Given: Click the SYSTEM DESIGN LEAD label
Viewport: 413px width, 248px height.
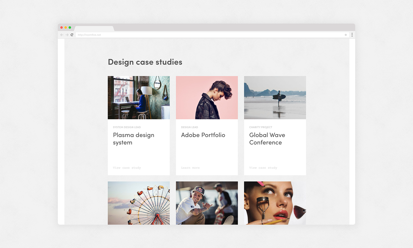Looking at the screenshot, I should (127, 127).
